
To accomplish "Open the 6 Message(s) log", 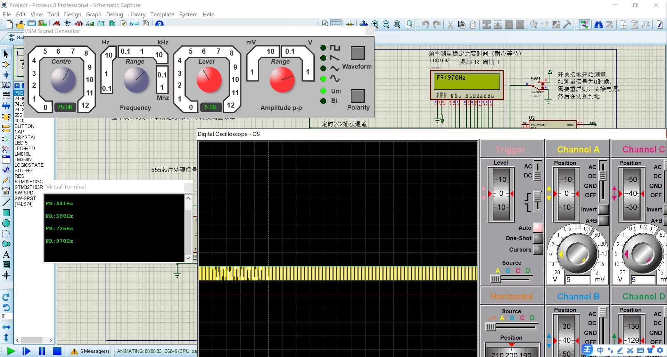I will (90, 351).
